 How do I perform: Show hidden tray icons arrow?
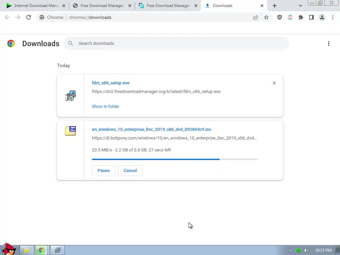290,250
